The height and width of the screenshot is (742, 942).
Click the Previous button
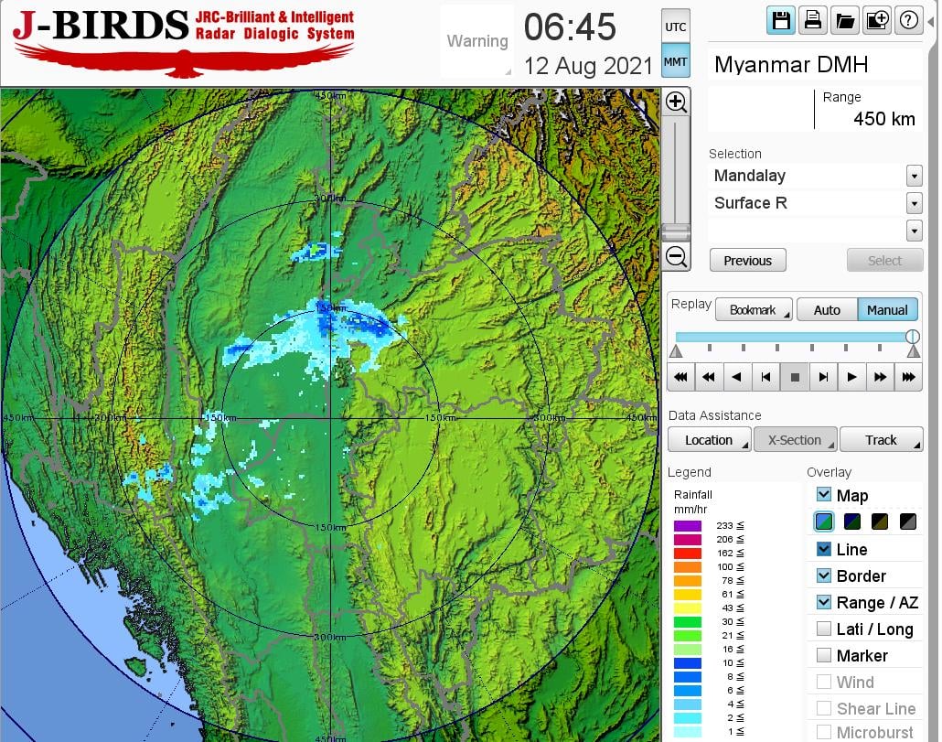point(747,261)
